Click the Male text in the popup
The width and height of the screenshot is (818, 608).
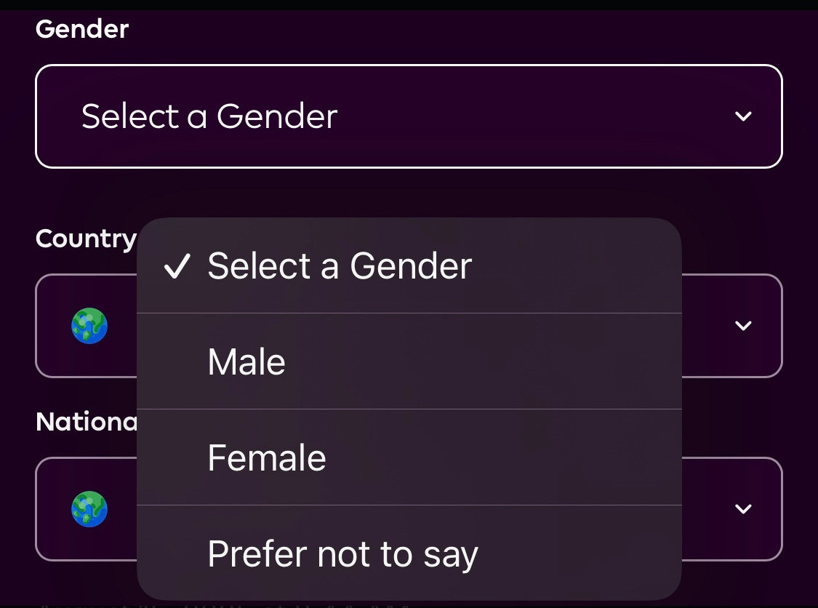246,361
